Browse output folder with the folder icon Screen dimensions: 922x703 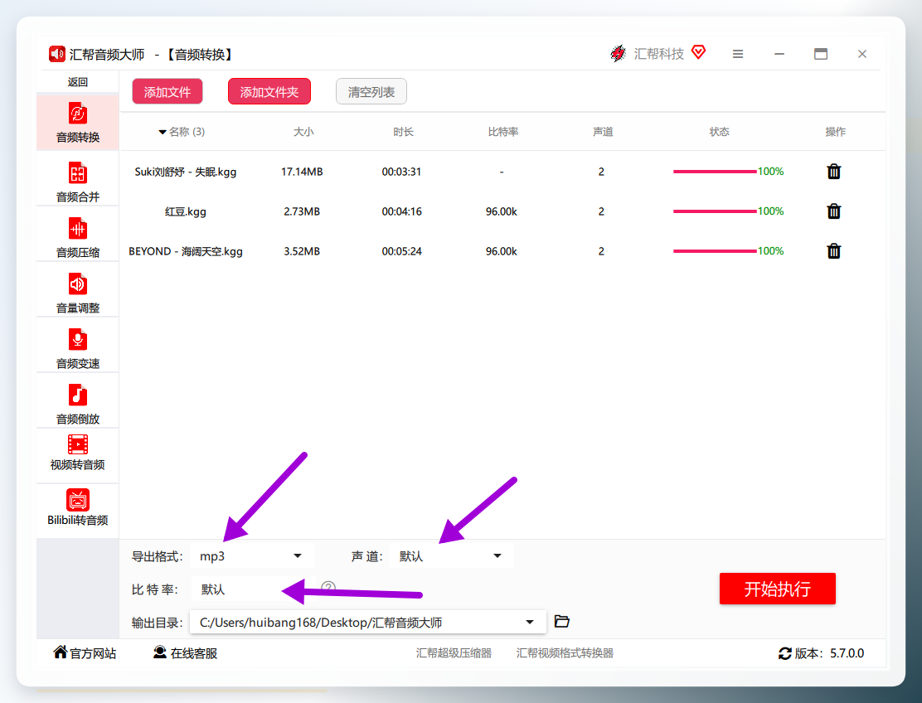562,621
